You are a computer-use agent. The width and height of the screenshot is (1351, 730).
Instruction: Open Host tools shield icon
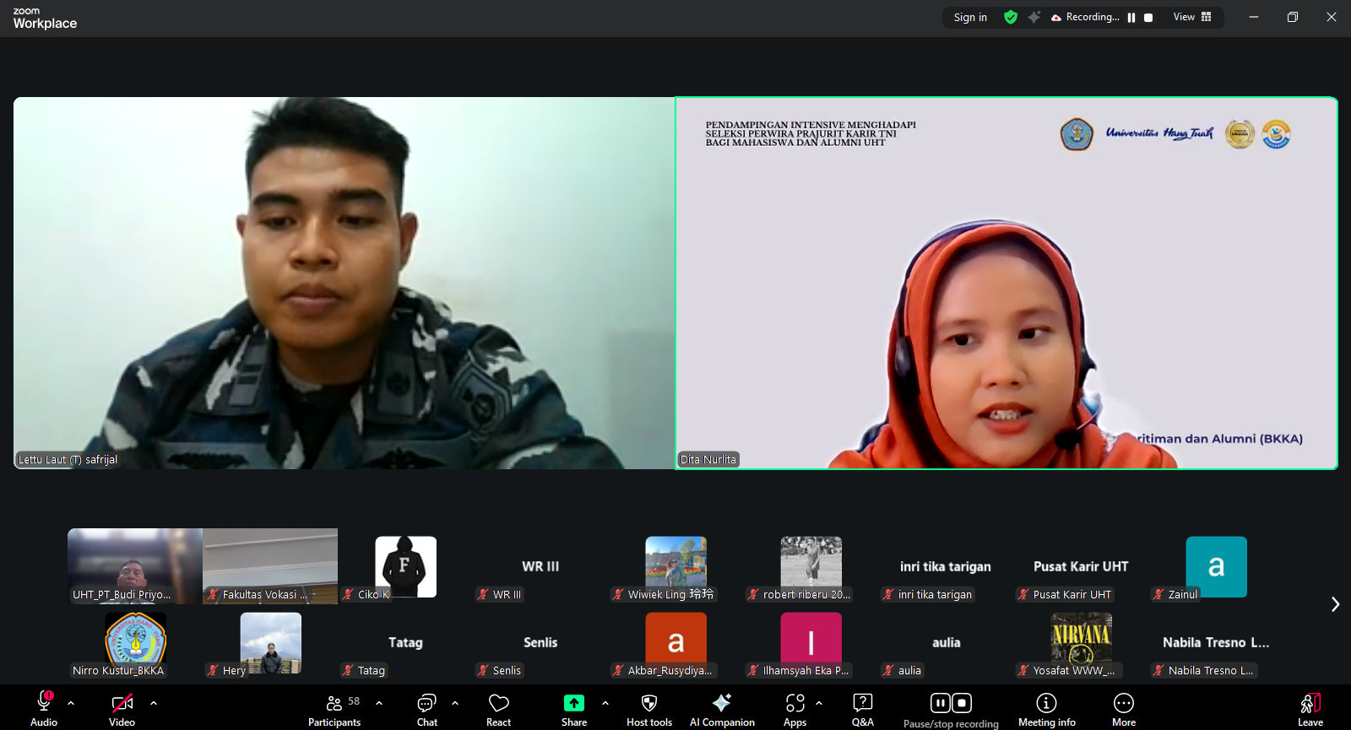click(649, 703)
